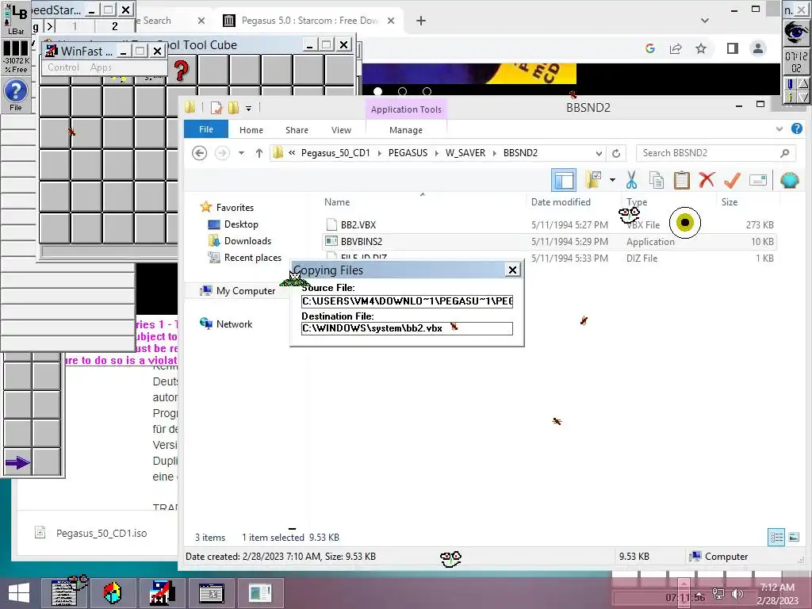Click the Explorer Back arrow button

point(199,153)
